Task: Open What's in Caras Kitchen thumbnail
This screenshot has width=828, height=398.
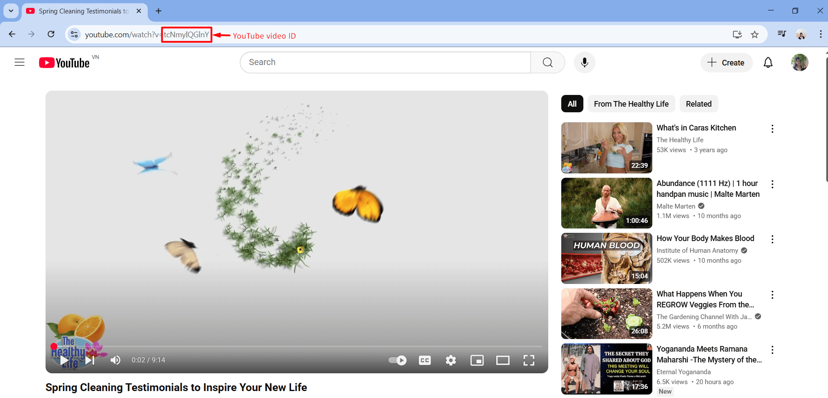Action: point(606,148)
